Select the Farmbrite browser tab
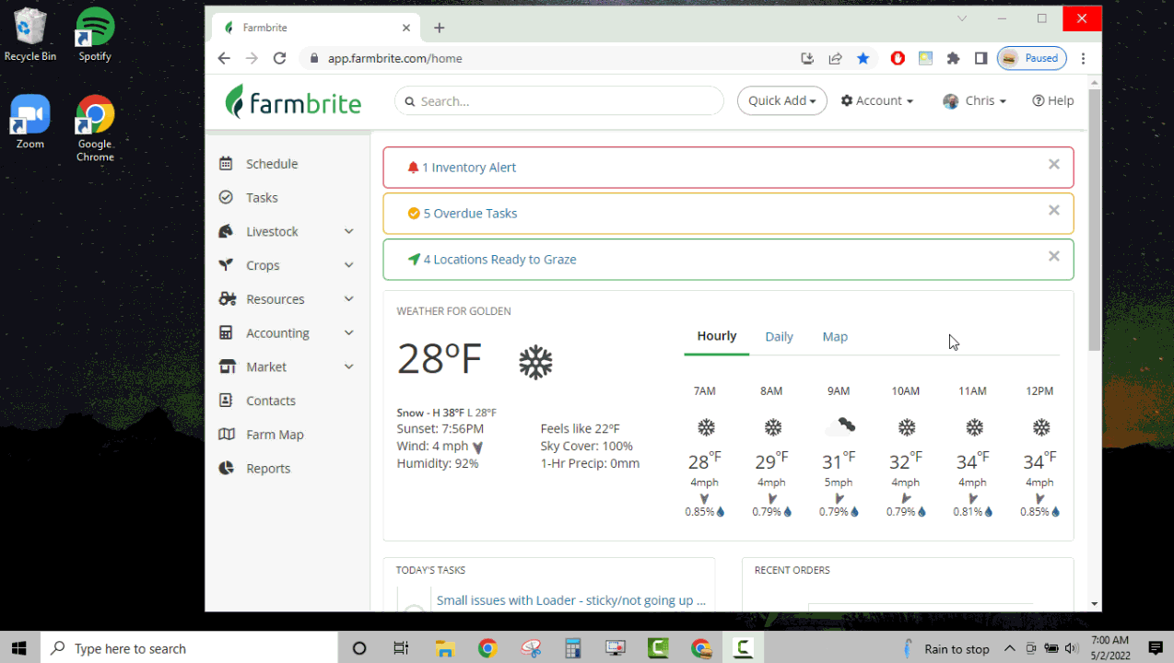Screen dimensions: 1174x663 pyautogui.click(x=316, y=28)
